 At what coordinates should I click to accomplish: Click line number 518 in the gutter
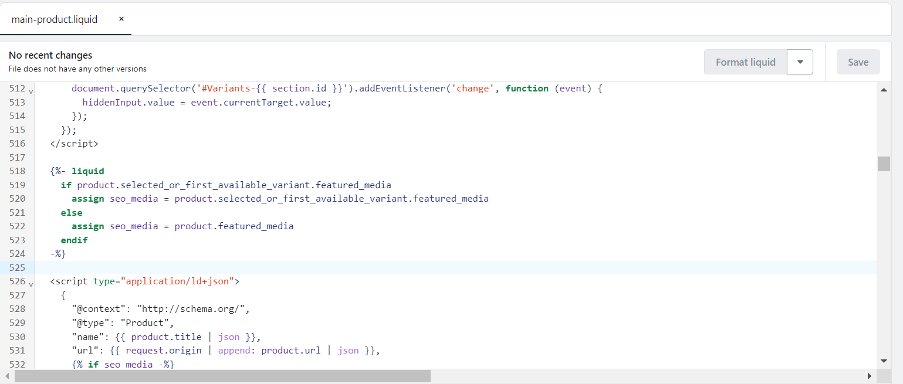tap(17, 171)
